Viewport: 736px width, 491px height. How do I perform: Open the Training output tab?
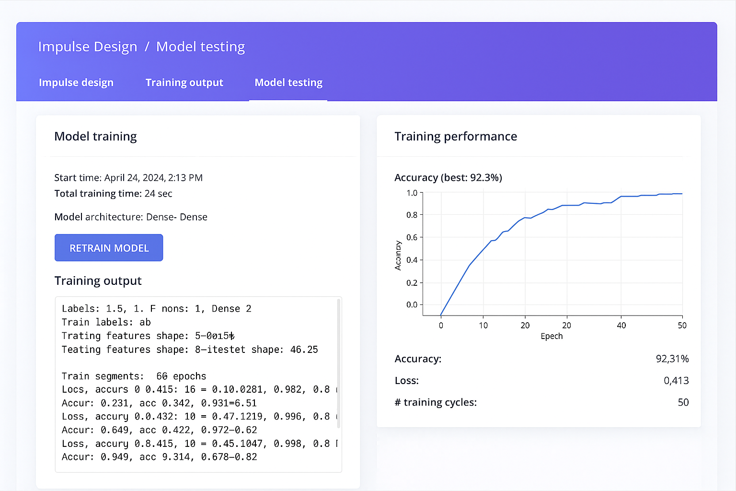pyautogui.click(x=184, y=82)
